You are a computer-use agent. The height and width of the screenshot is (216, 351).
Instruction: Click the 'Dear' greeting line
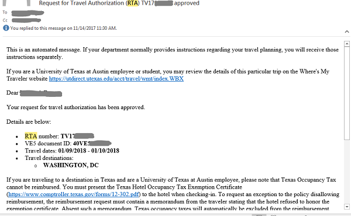click(35, 93)
